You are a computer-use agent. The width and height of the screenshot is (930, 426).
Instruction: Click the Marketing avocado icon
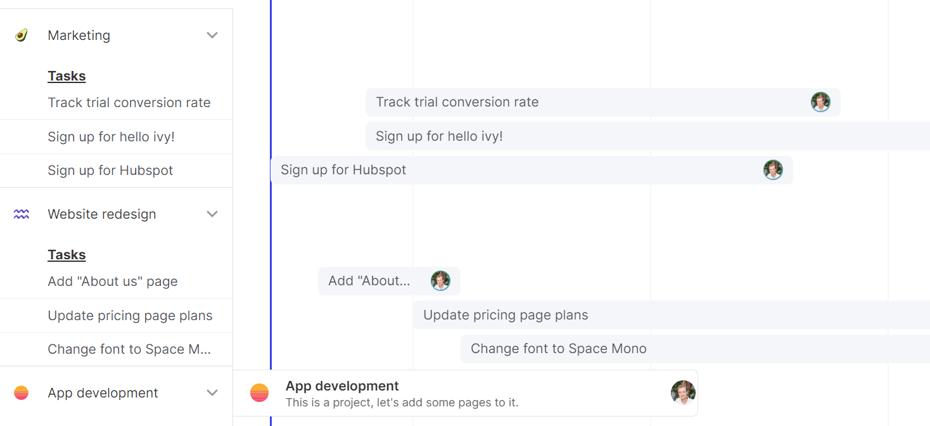click(x=21, y=35)
